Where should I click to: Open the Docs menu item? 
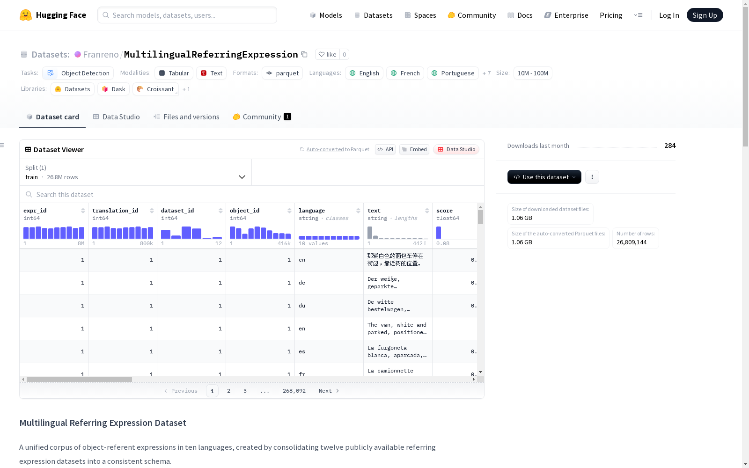point(520,15)
